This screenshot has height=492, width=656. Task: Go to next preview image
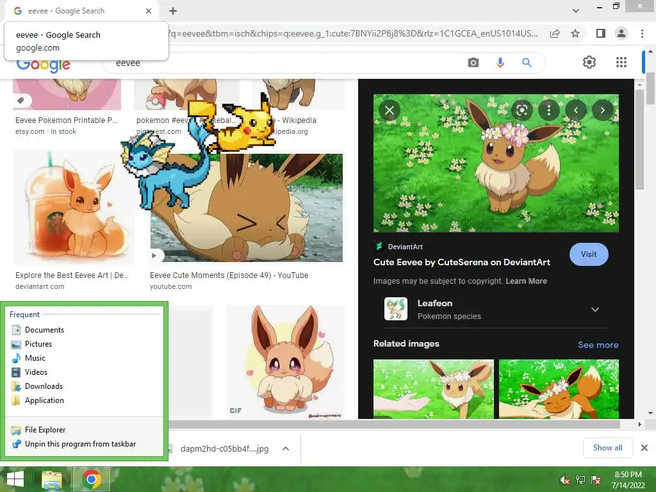602,110
